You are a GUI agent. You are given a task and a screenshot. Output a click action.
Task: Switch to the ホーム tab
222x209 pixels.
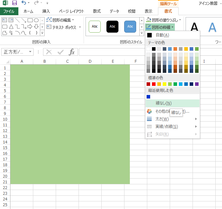[x=28, y=11]
